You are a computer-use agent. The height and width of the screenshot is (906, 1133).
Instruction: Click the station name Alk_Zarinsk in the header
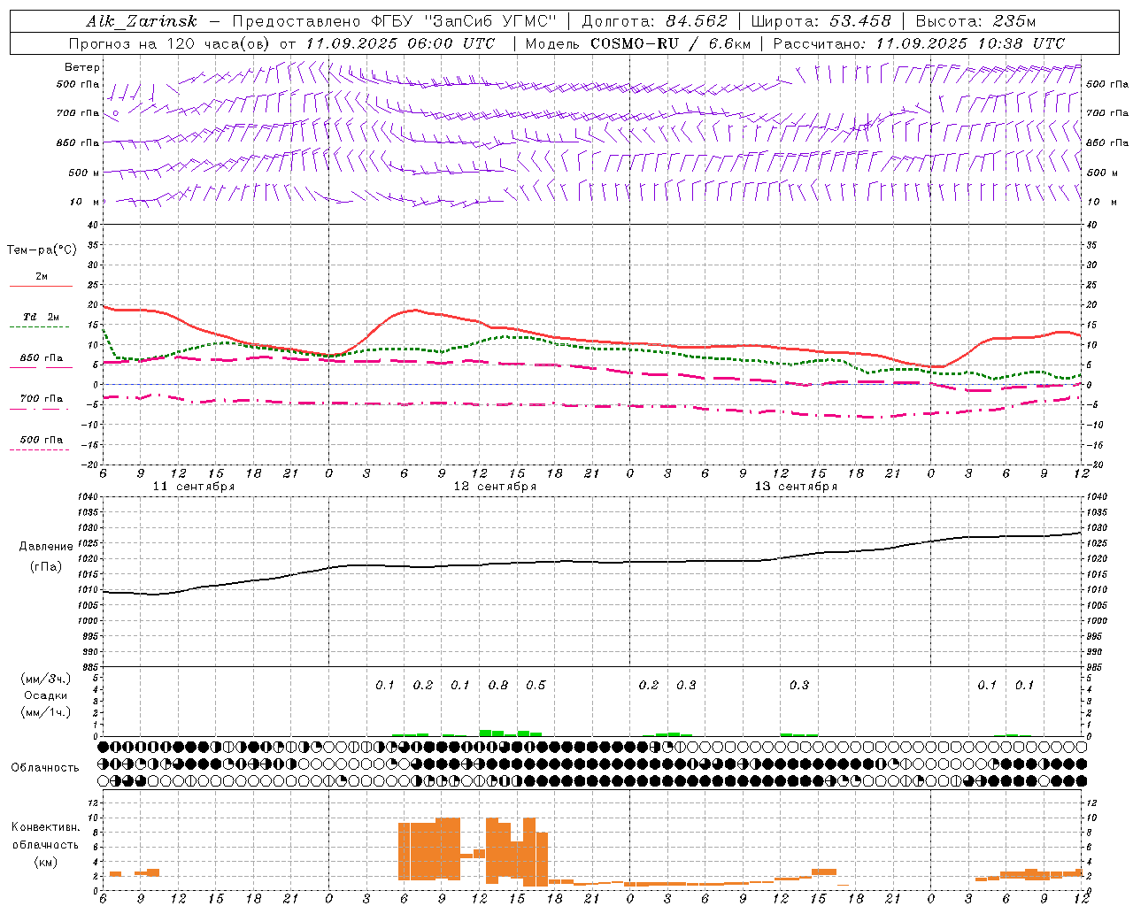click(x=142, y=22)
